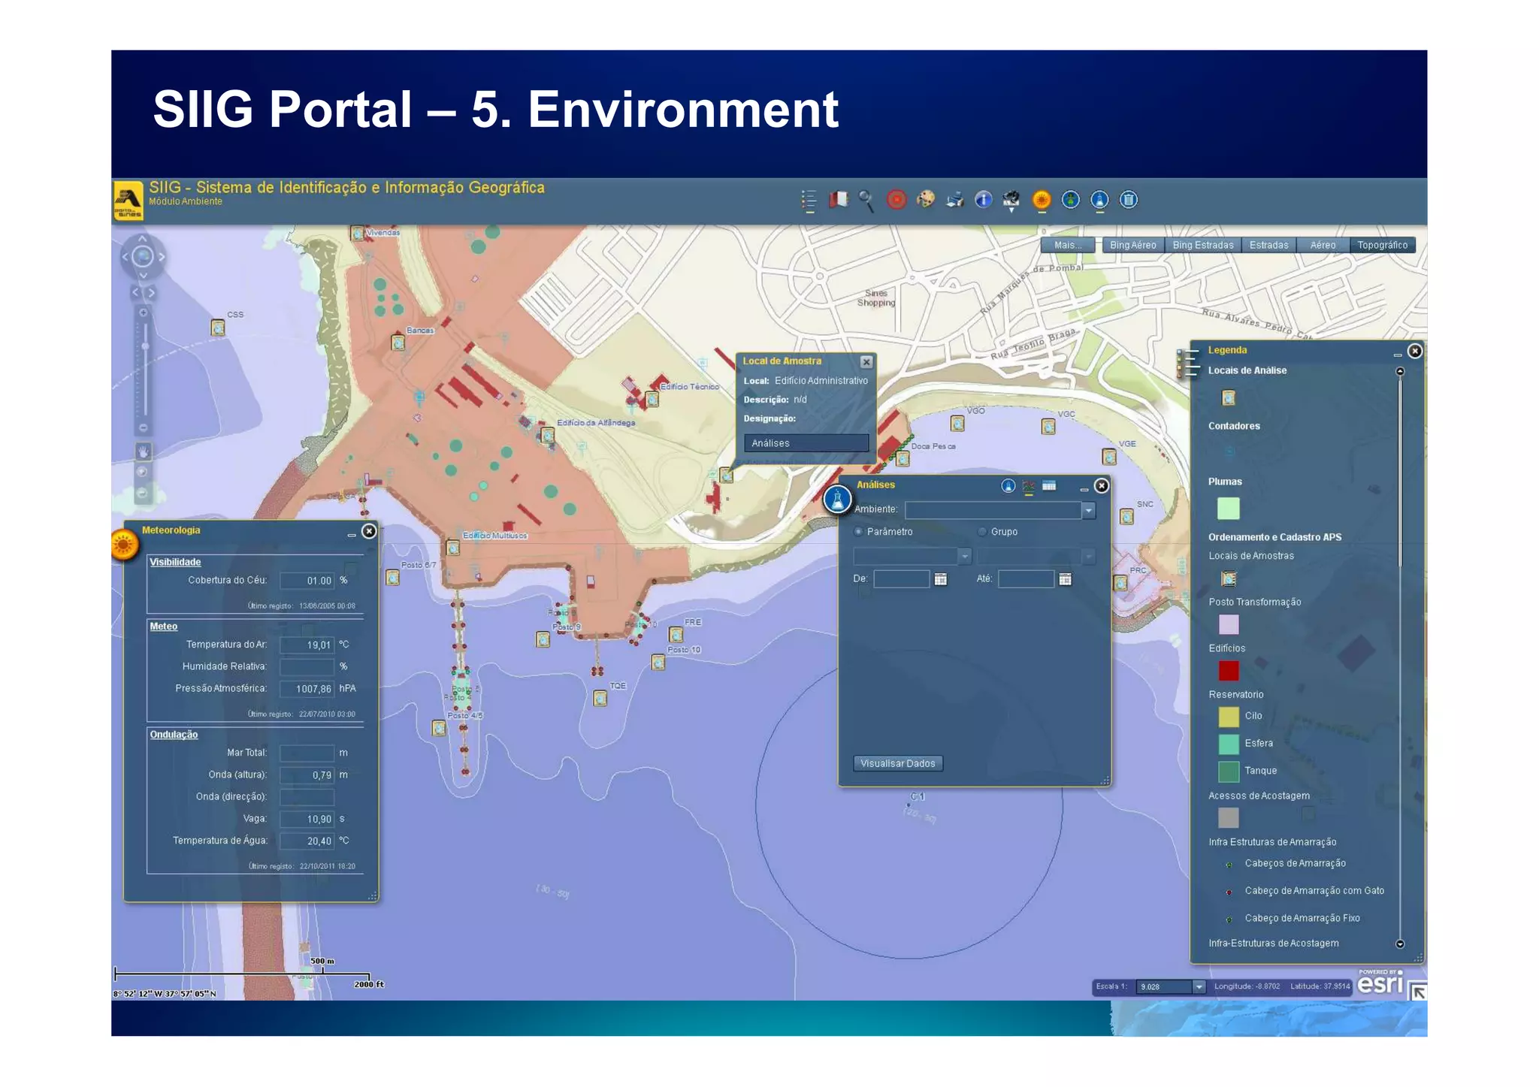The width and height of the screenshot is (1539, 1087).
Task: Switch to chart view in Análises panel
Action: [x=1029, y=487]
